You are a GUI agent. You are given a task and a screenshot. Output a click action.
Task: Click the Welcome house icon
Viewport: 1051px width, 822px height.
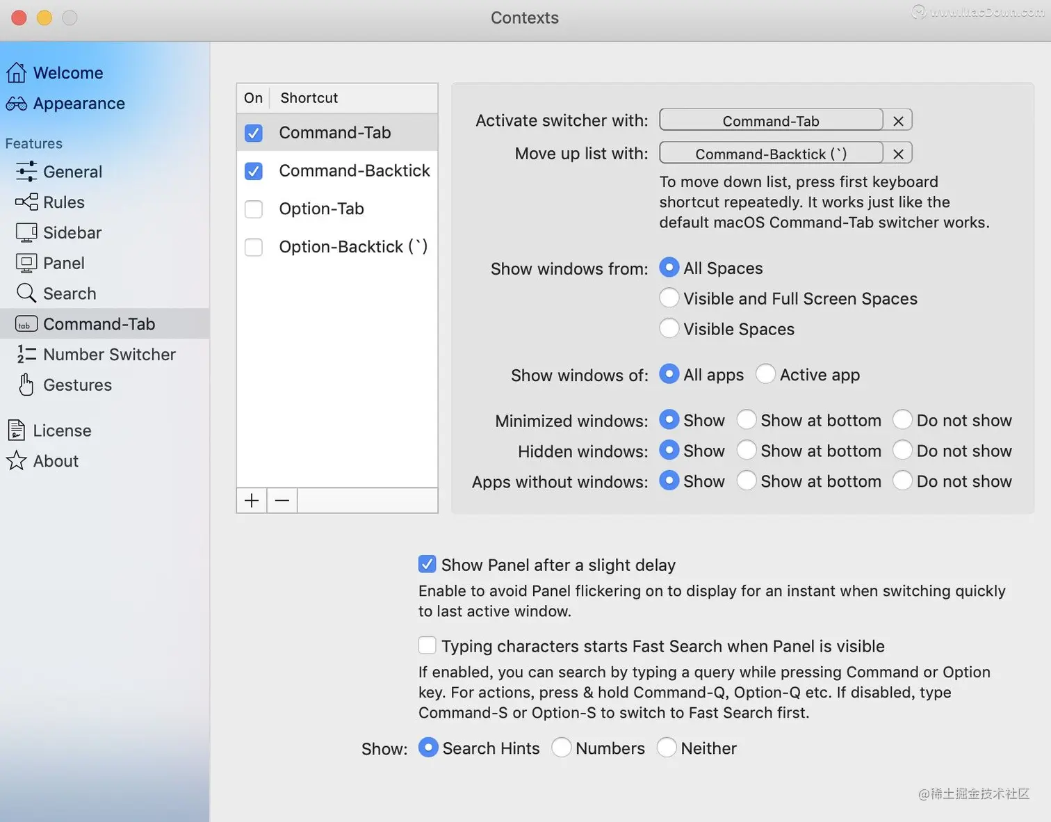[16, 73]
